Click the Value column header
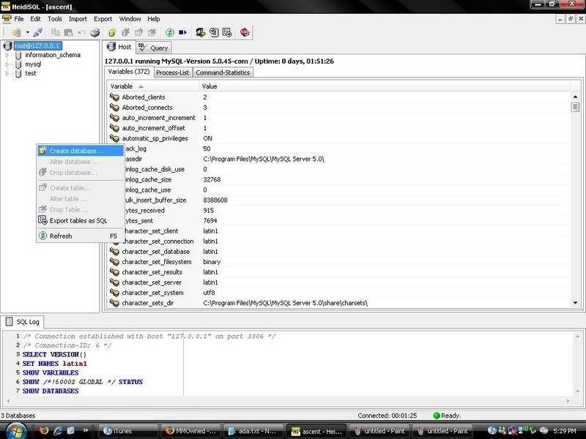 385,86
